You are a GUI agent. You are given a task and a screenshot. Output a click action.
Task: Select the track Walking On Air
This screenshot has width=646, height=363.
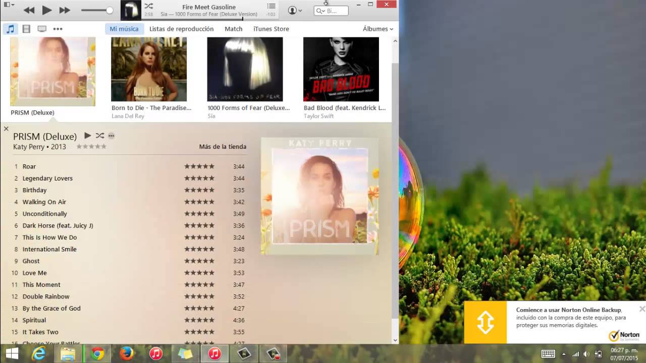tap(44, 202)
